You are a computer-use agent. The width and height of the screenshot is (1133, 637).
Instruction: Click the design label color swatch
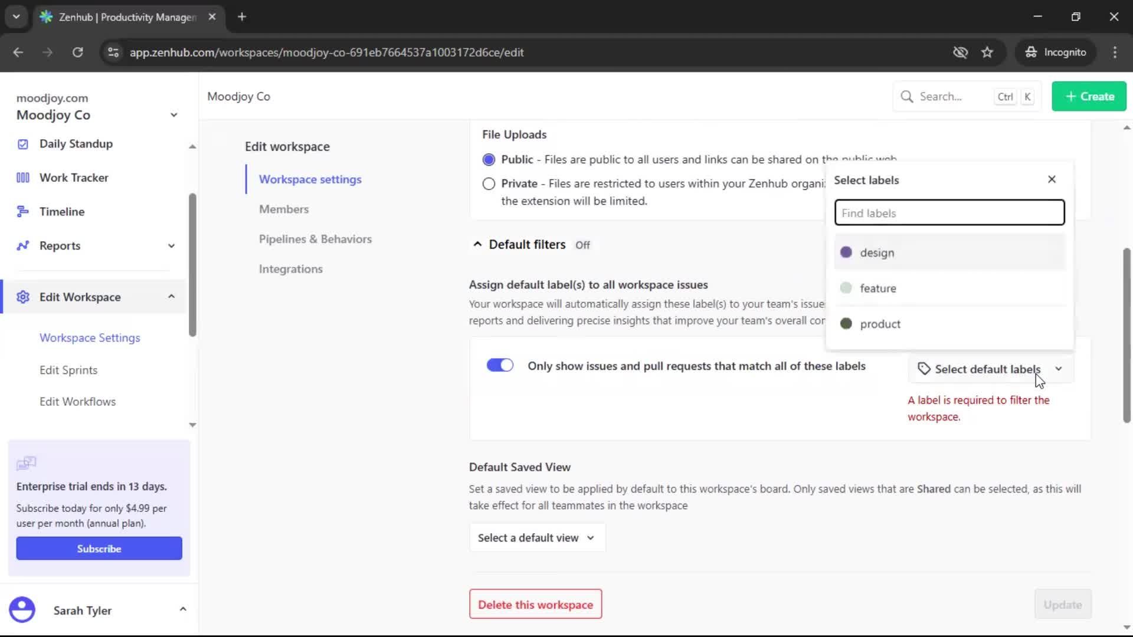[847, 252]
